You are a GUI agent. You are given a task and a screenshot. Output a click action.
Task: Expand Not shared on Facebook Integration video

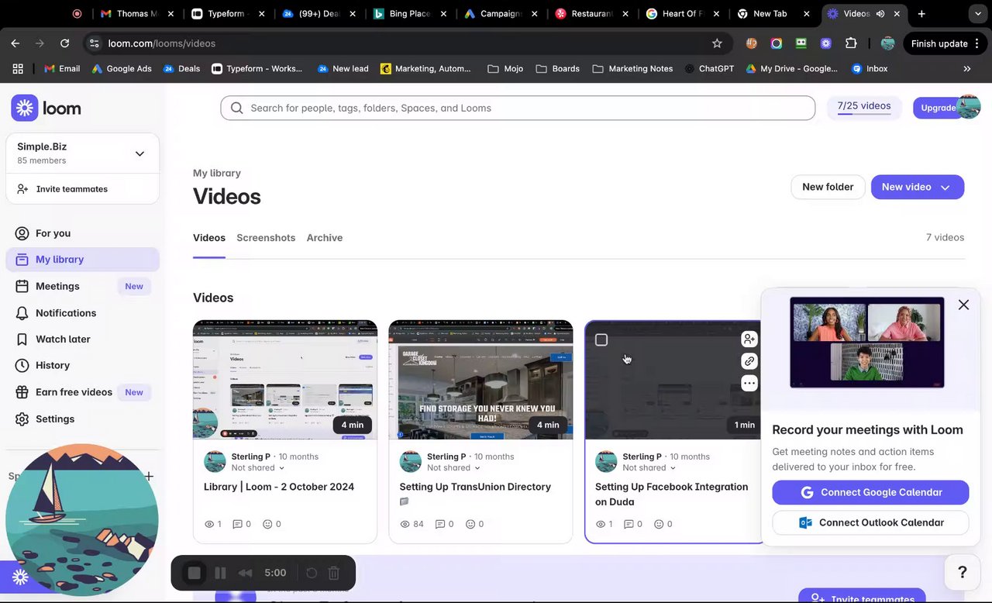click(649, 468)
